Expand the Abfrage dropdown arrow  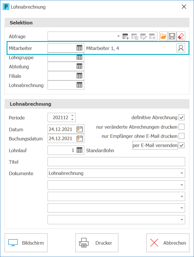[x=118, y=36]
